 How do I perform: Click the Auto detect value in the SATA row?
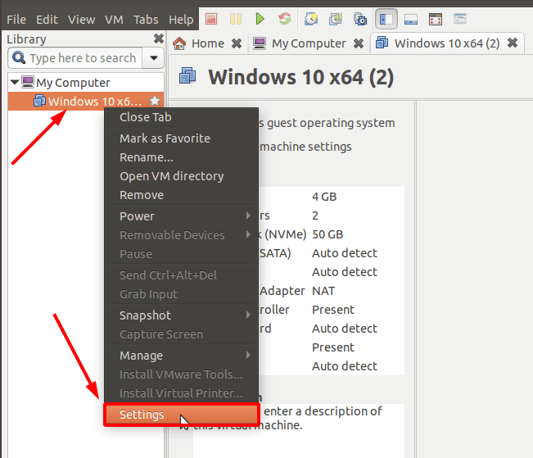click(345, 253)
